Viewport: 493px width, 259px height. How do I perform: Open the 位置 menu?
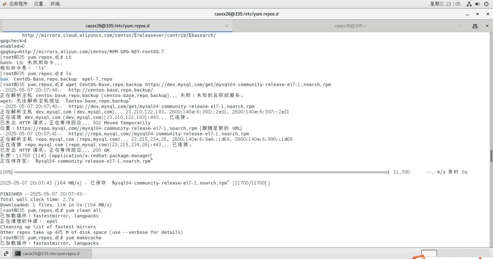pyautogui.click(x=39, y=4)
